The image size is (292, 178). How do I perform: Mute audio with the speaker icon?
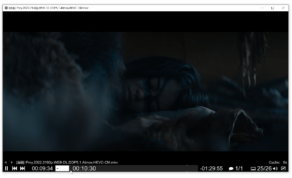(275, 169)
